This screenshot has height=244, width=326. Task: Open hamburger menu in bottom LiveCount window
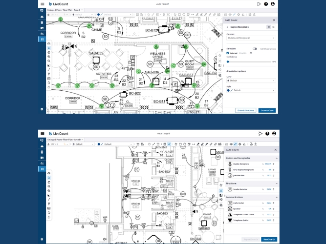click(x=43, y=134)
